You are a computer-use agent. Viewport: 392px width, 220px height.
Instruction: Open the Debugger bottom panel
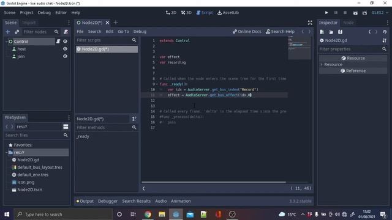pyautogui.click(x=108, y=201)
